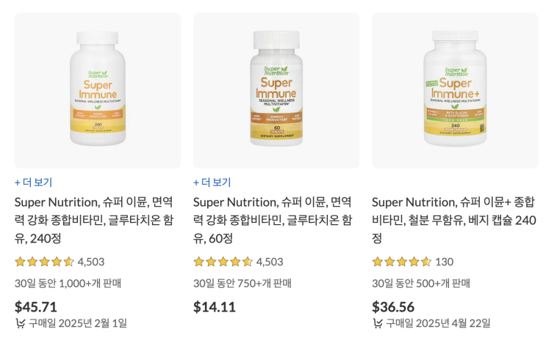Open the Super Immune 240정 product image

tap(98, 90)
